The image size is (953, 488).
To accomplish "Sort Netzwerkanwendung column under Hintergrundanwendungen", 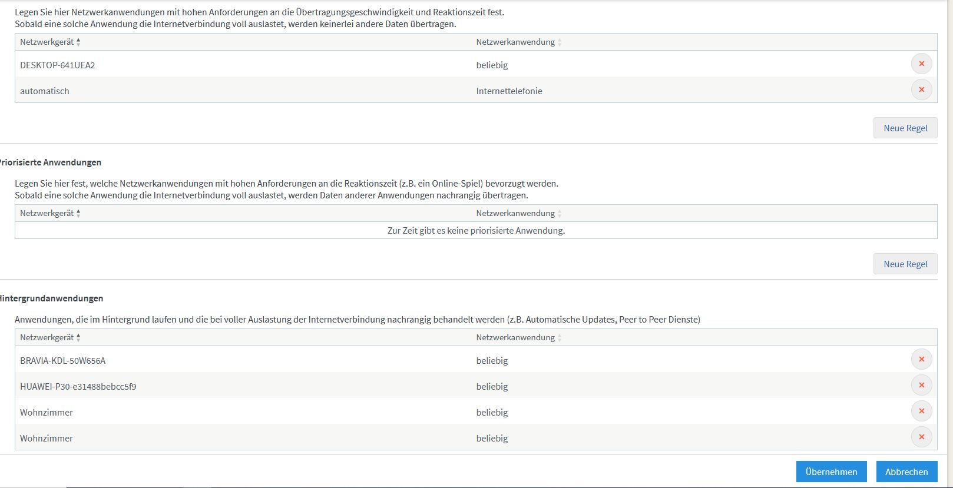I will point(519,337).
